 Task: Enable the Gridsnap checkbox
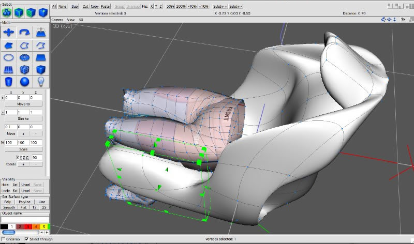click(4, 239)
